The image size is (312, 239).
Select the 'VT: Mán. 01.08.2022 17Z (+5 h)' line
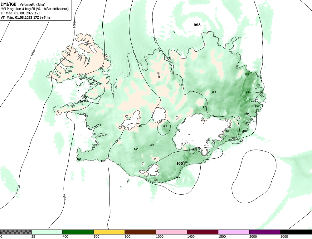tap(25, 17)
